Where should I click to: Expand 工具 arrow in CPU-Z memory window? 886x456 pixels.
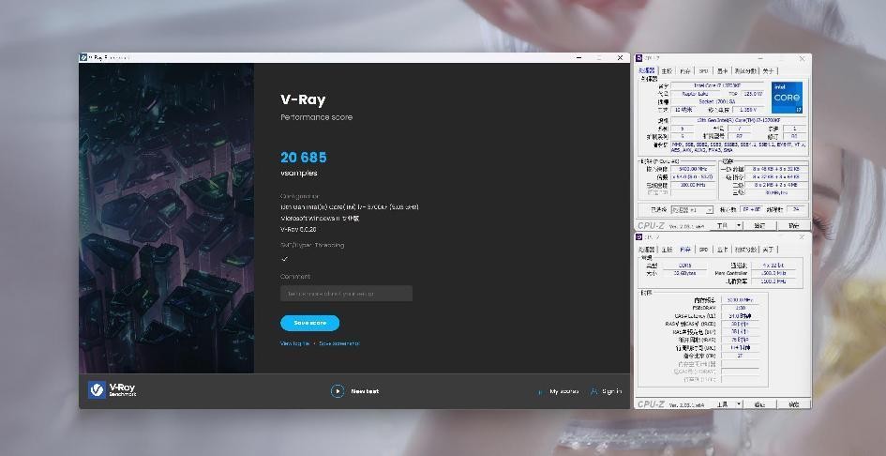[739, 404]
